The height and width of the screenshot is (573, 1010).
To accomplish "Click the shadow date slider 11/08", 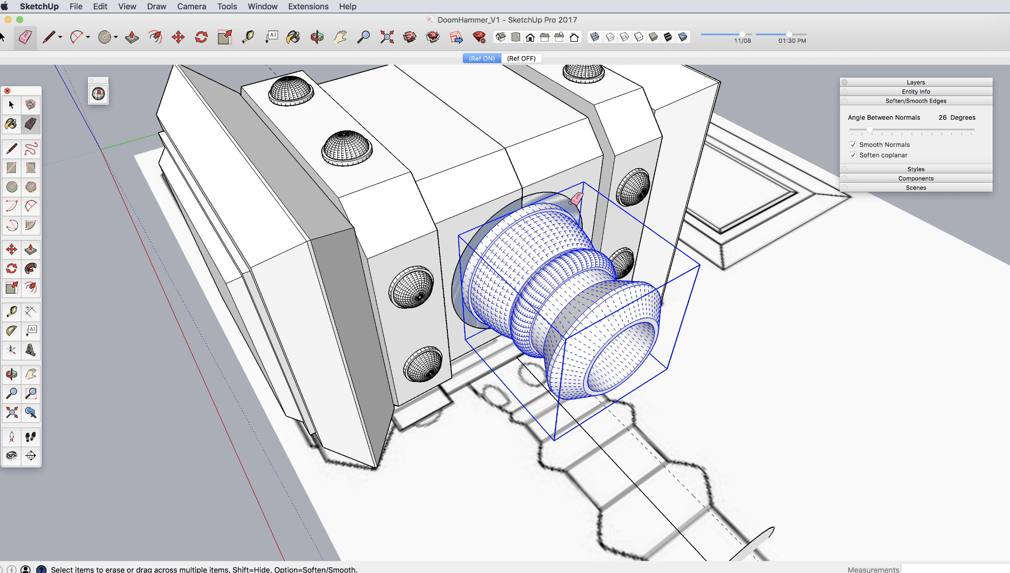I will (726, 34).
